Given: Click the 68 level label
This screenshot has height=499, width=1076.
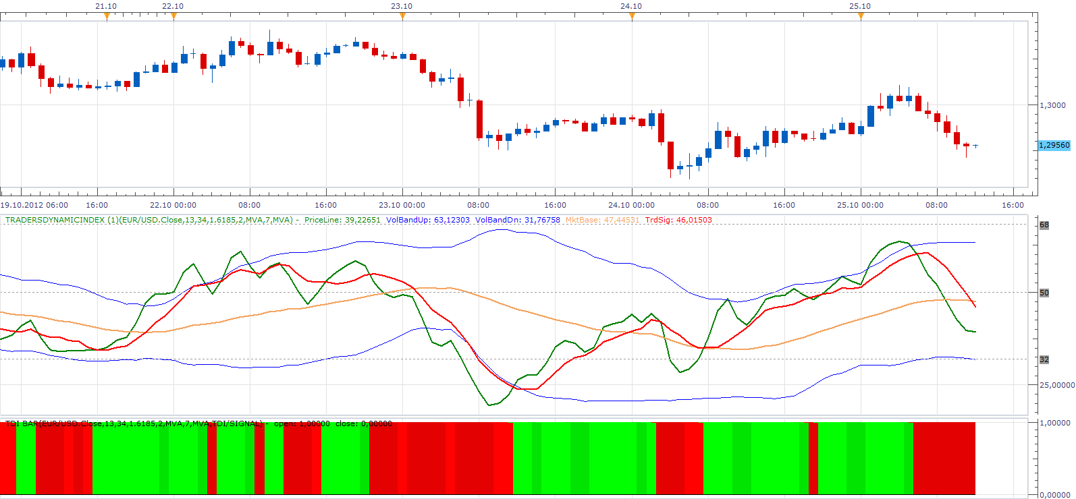Looking at the screenshot, I should [x=1044, y=225].
